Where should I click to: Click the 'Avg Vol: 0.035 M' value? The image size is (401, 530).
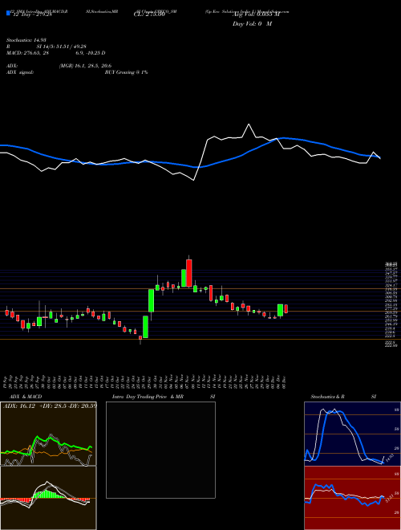point(256,15)
